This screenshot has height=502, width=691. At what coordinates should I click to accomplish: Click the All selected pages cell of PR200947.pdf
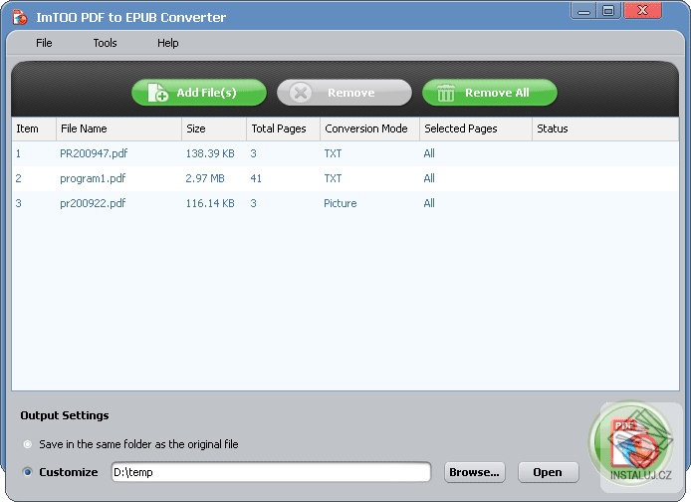(x=429, y=153)
